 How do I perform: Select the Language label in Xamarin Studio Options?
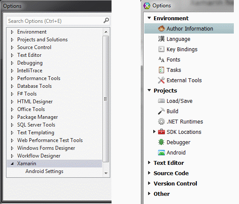(x=178, y=39)
